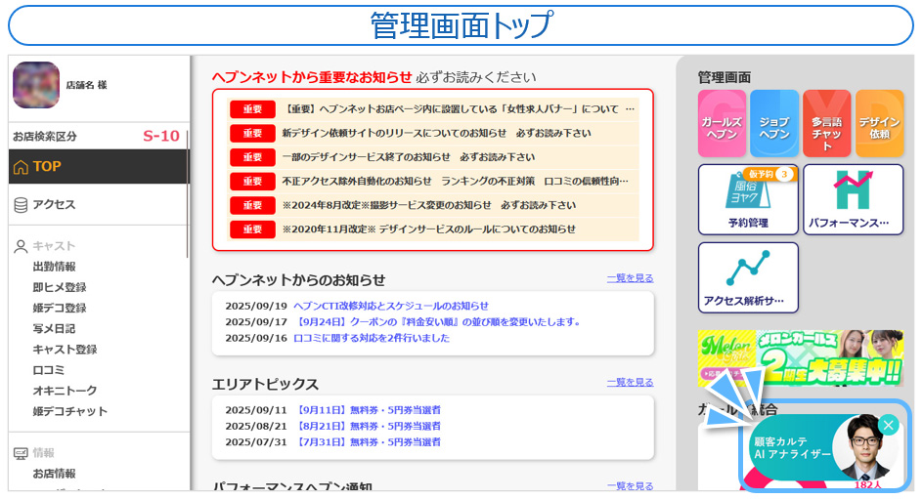Click the メロンガールズ recruitment banner

pos(800,357)
